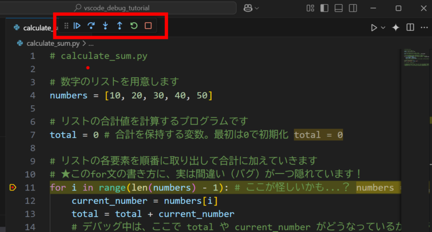Grab the debug toolbar drag handle

point(66,26)
